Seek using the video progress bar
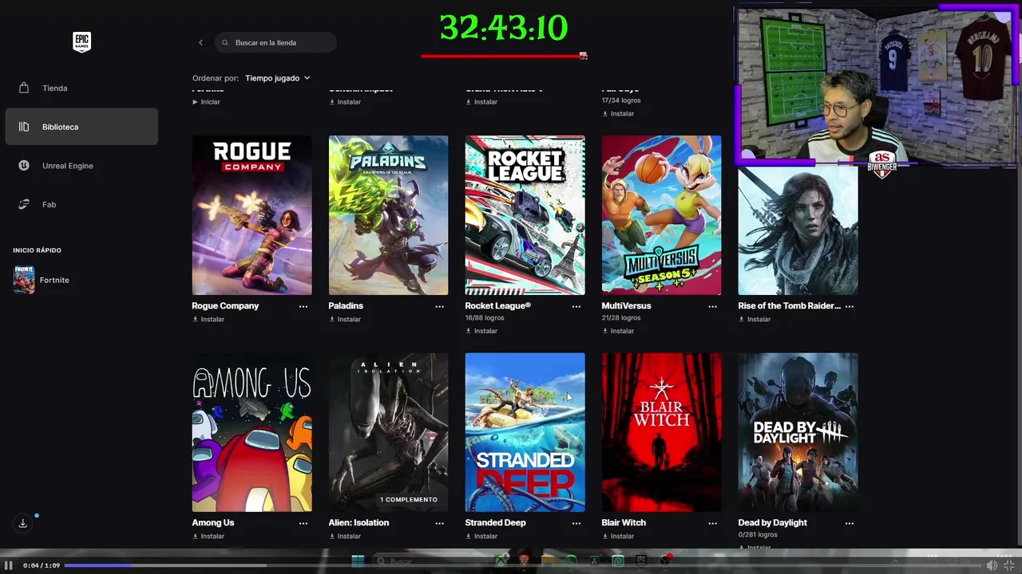The height and width of the screenshot is (574, 1022). 523,565
